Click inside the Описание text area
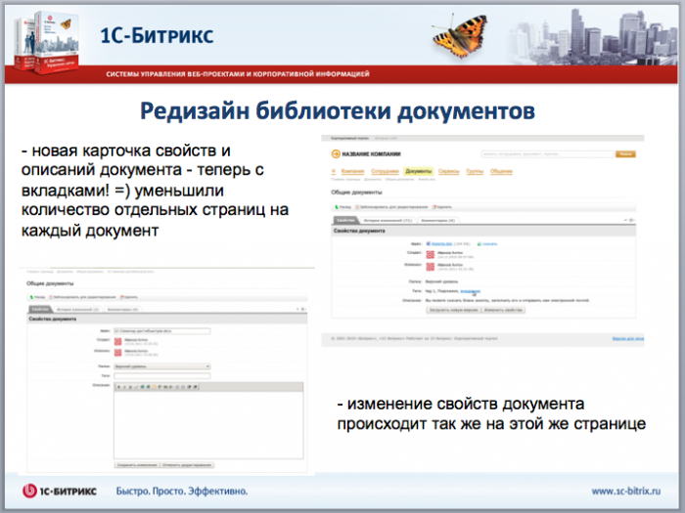This screenshot has height=513, width=685. coord(208,425)
